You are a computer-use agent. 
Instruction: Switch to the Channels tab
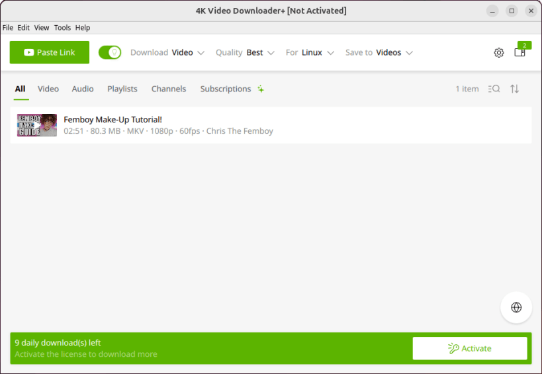pyautogui.click(x=169, y=89)
